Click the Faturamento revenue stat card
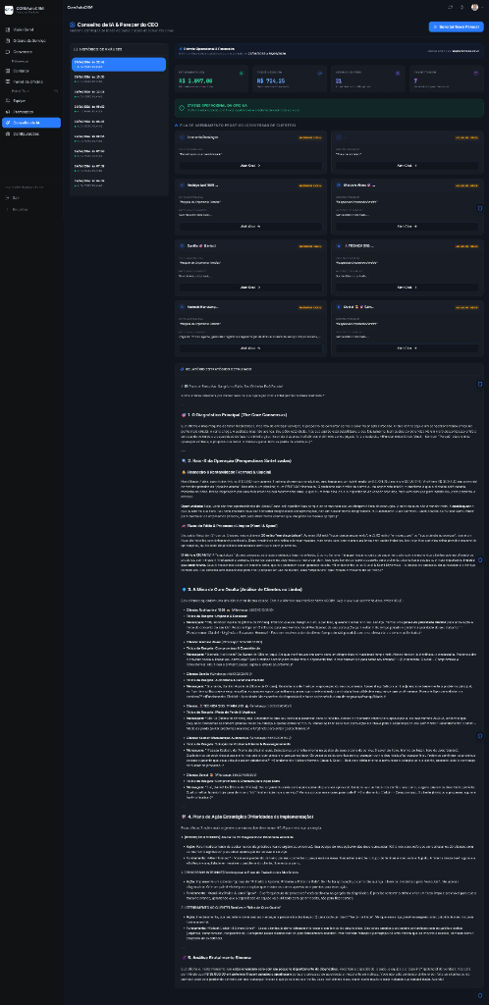489x1005 pixels. pos(211,79)
